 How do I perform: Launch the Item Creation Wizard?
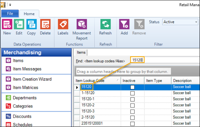pos(32,79)
